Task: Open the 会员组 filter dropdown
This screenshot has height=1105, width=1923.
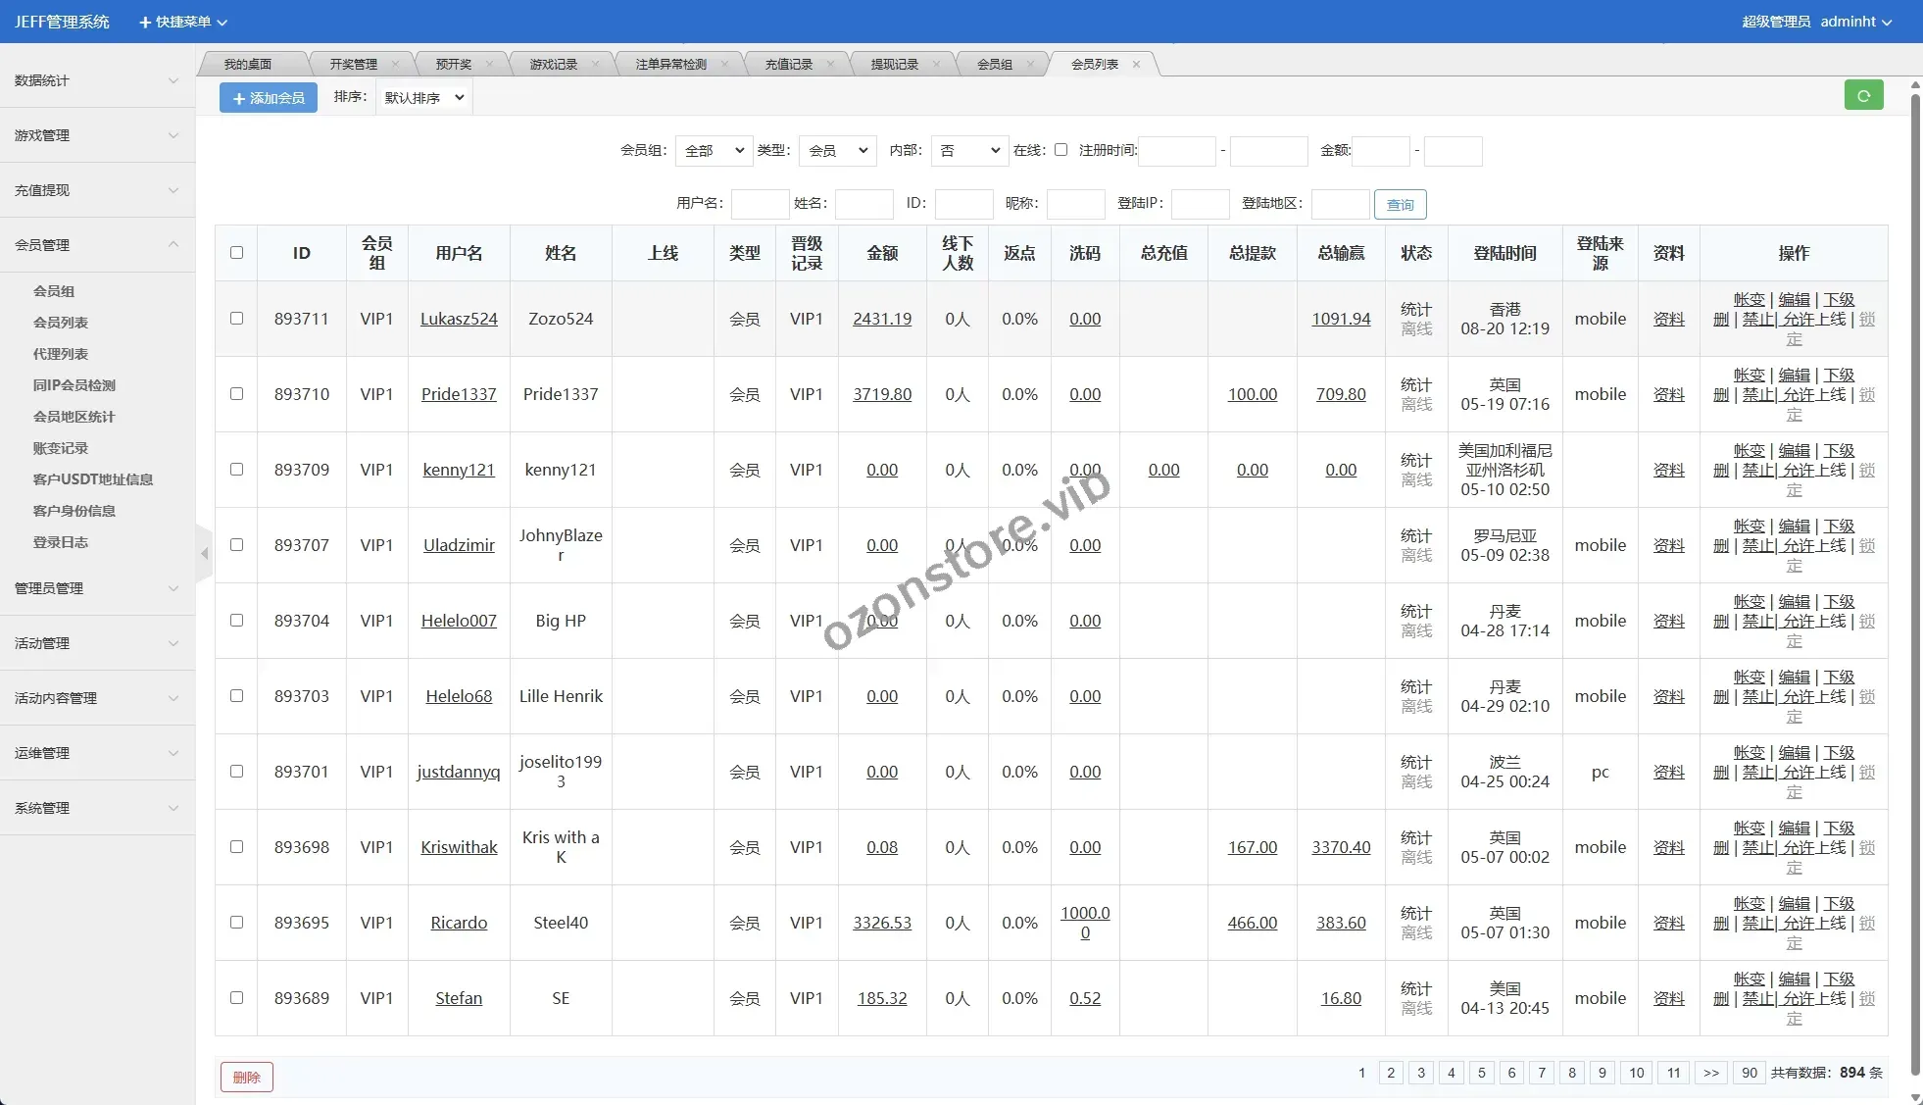Action: click(714, 151)
